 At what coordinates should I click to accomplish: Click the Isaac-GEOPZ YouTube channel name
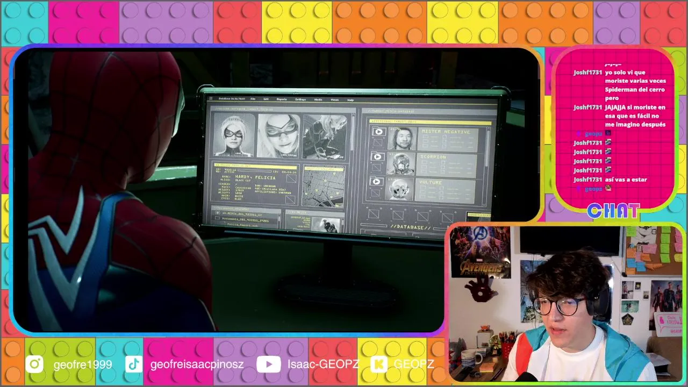click(323, 364)
